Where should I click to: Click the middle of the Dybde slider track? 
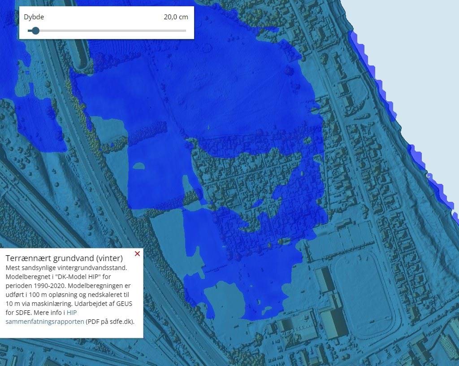click(x=107, y=30)
